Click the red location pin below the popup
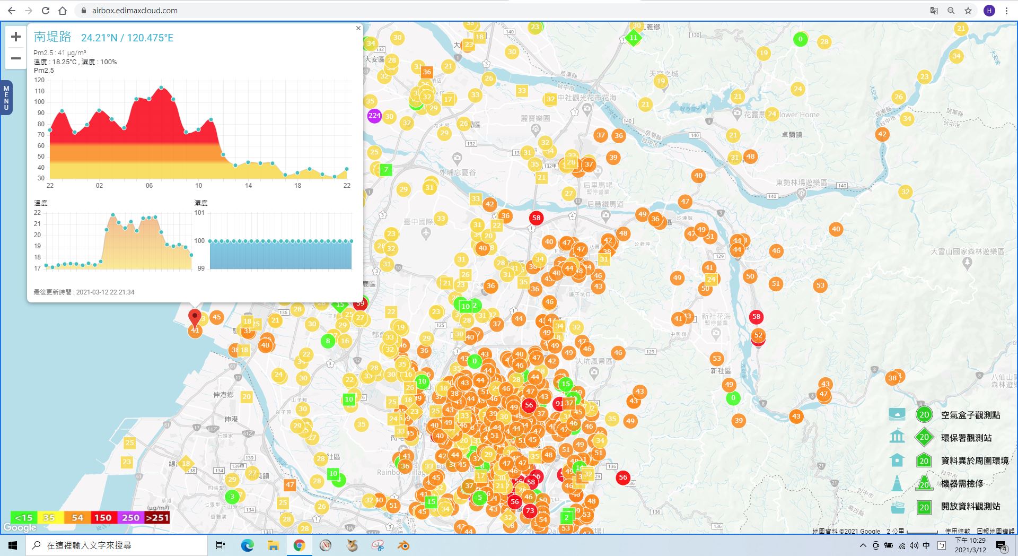The image size is (1018, 556). click(x=195, y=318)
